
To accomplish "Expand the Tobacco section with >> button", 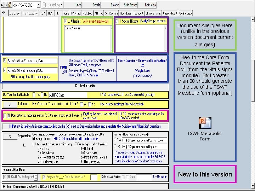I will coord(10,105).
